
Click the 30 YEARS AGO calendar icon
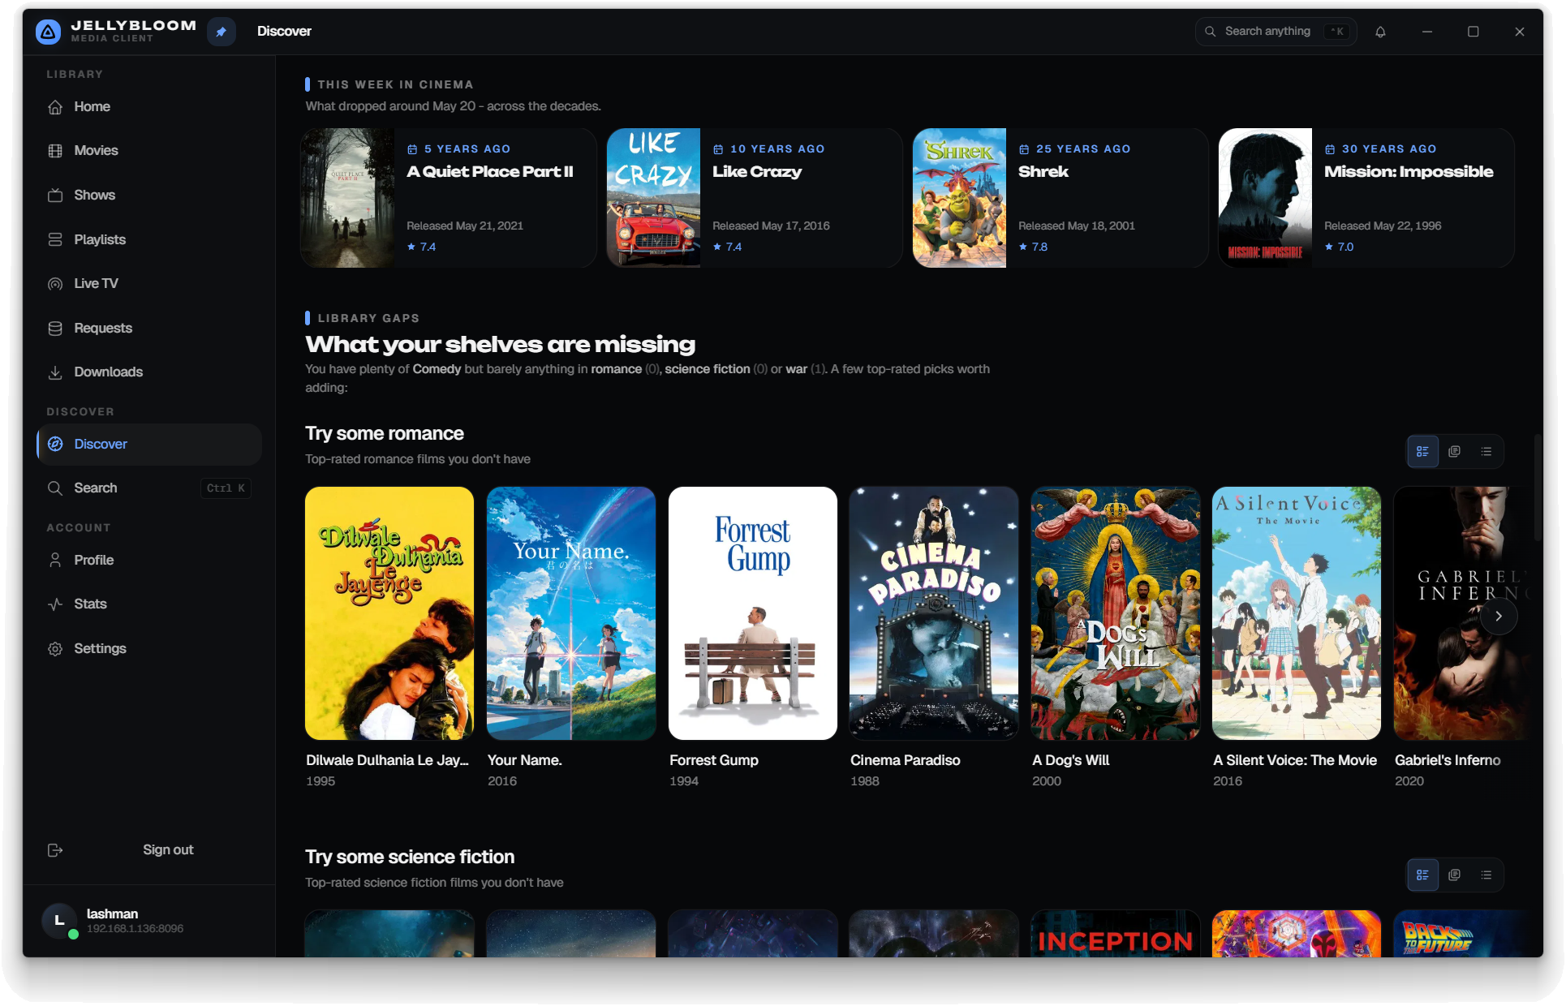[x=1330, y=149]
